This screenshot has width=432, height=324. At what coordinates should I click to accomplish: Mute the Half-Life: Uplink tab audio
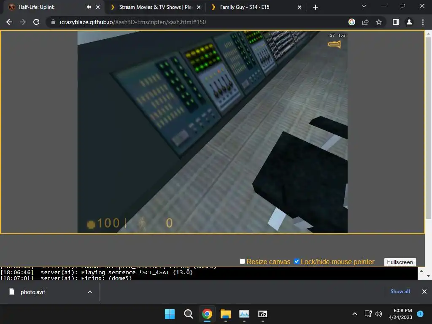point(89,7)
